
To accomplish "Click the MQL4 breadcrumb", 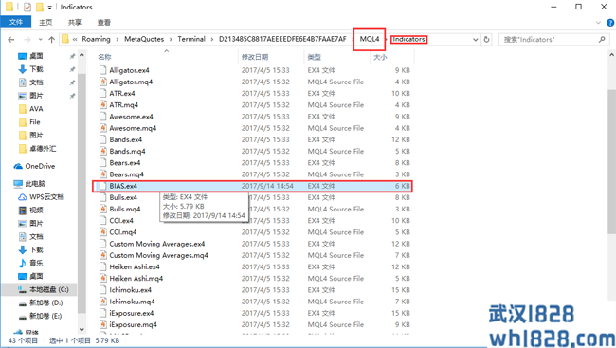I will click(370, 39).
